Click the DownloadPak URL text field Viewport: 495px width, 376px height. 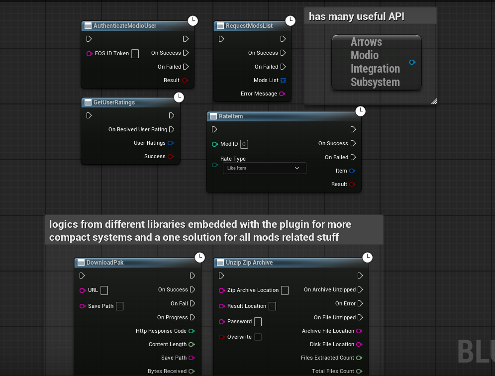(x=104, y=290)
